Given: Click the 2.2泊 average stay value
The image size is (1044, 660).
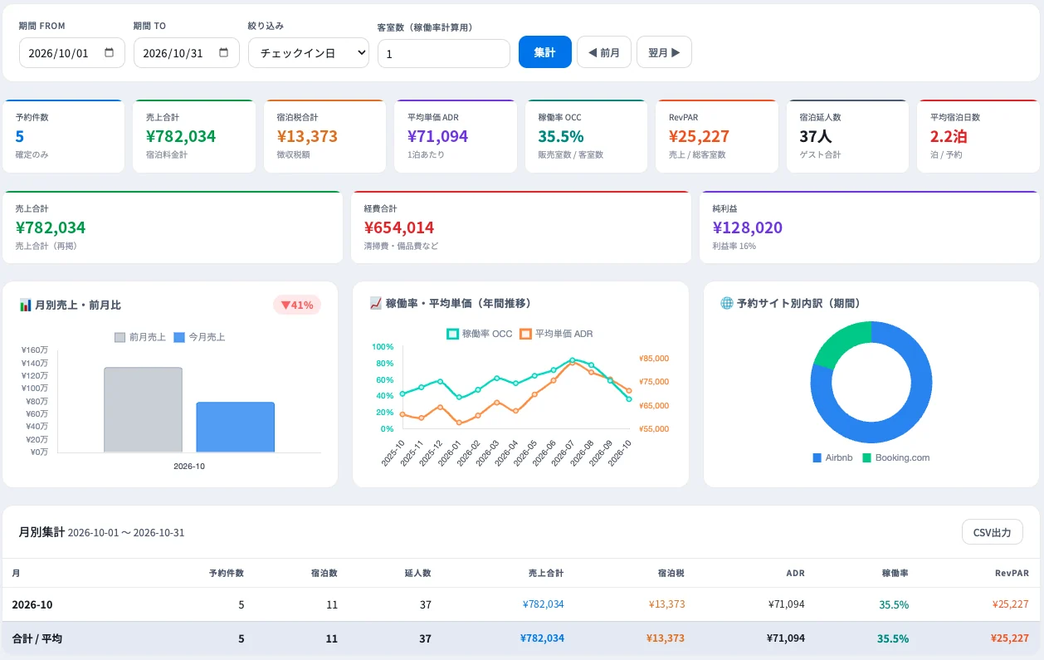Looking at the screenshot, I should pyautogui.click(x=949, y=136).
